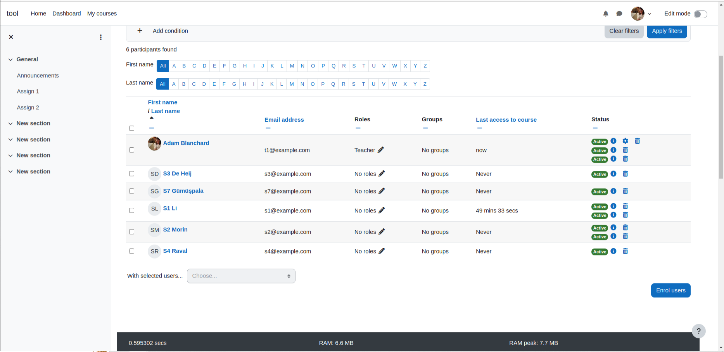Hide the Last access to course column

(x=480, y=128)
